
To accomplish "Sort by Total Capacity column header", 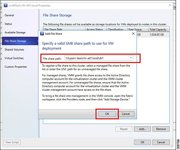I will (159, 29).
